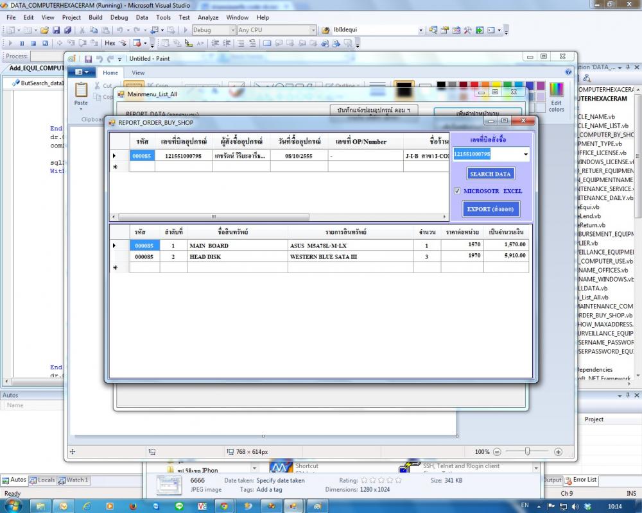The image size is (642, 513).
Task: Click the Save icon in Paint quick access bar
Action: [88, 59]
